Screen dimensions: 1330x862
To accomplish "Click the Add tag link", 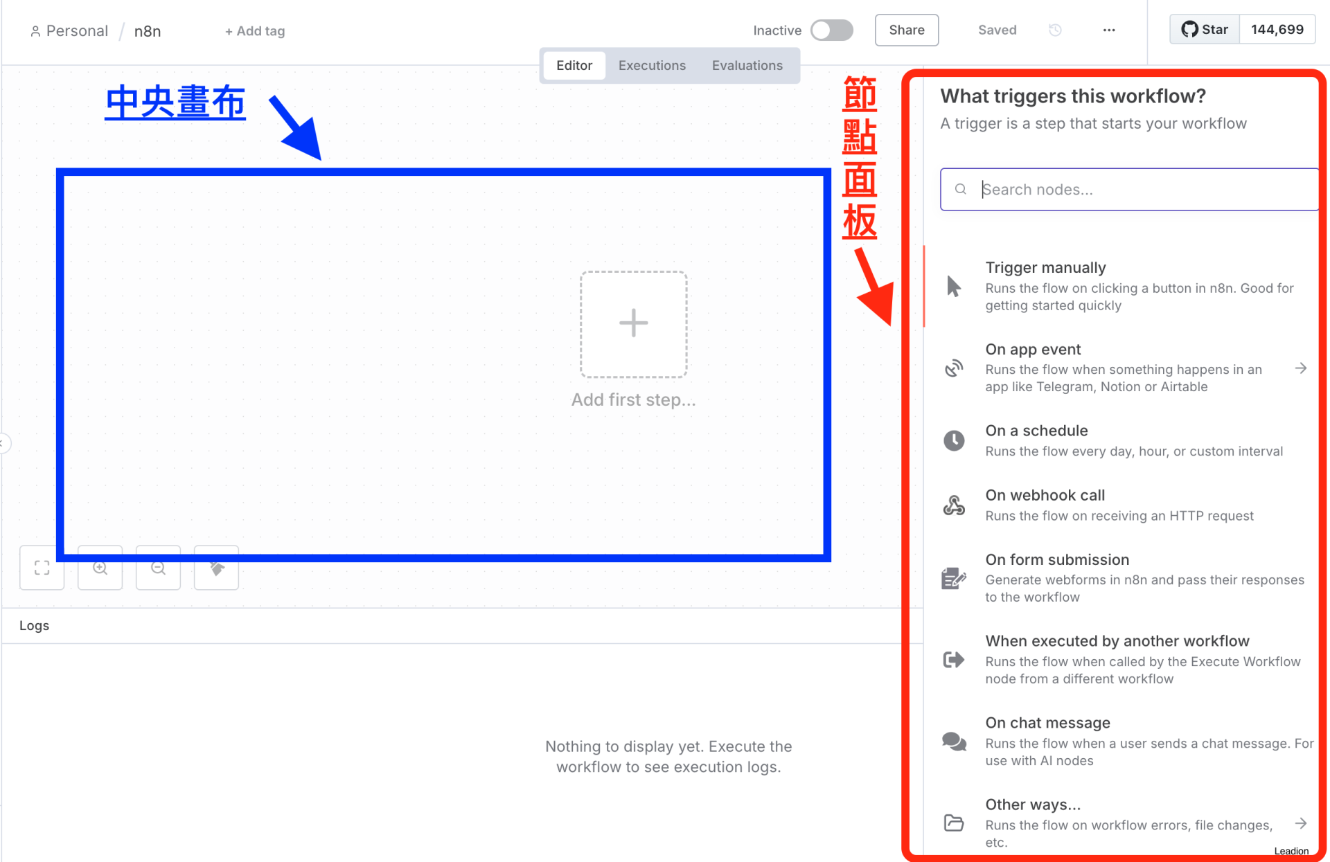I will point(255,31).
